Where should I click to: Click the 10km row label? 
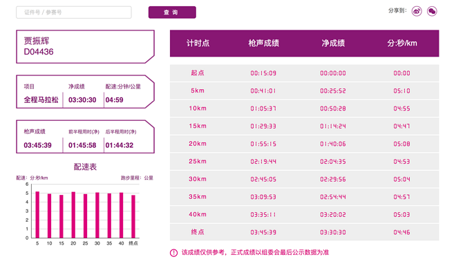(x=198, y=108)
